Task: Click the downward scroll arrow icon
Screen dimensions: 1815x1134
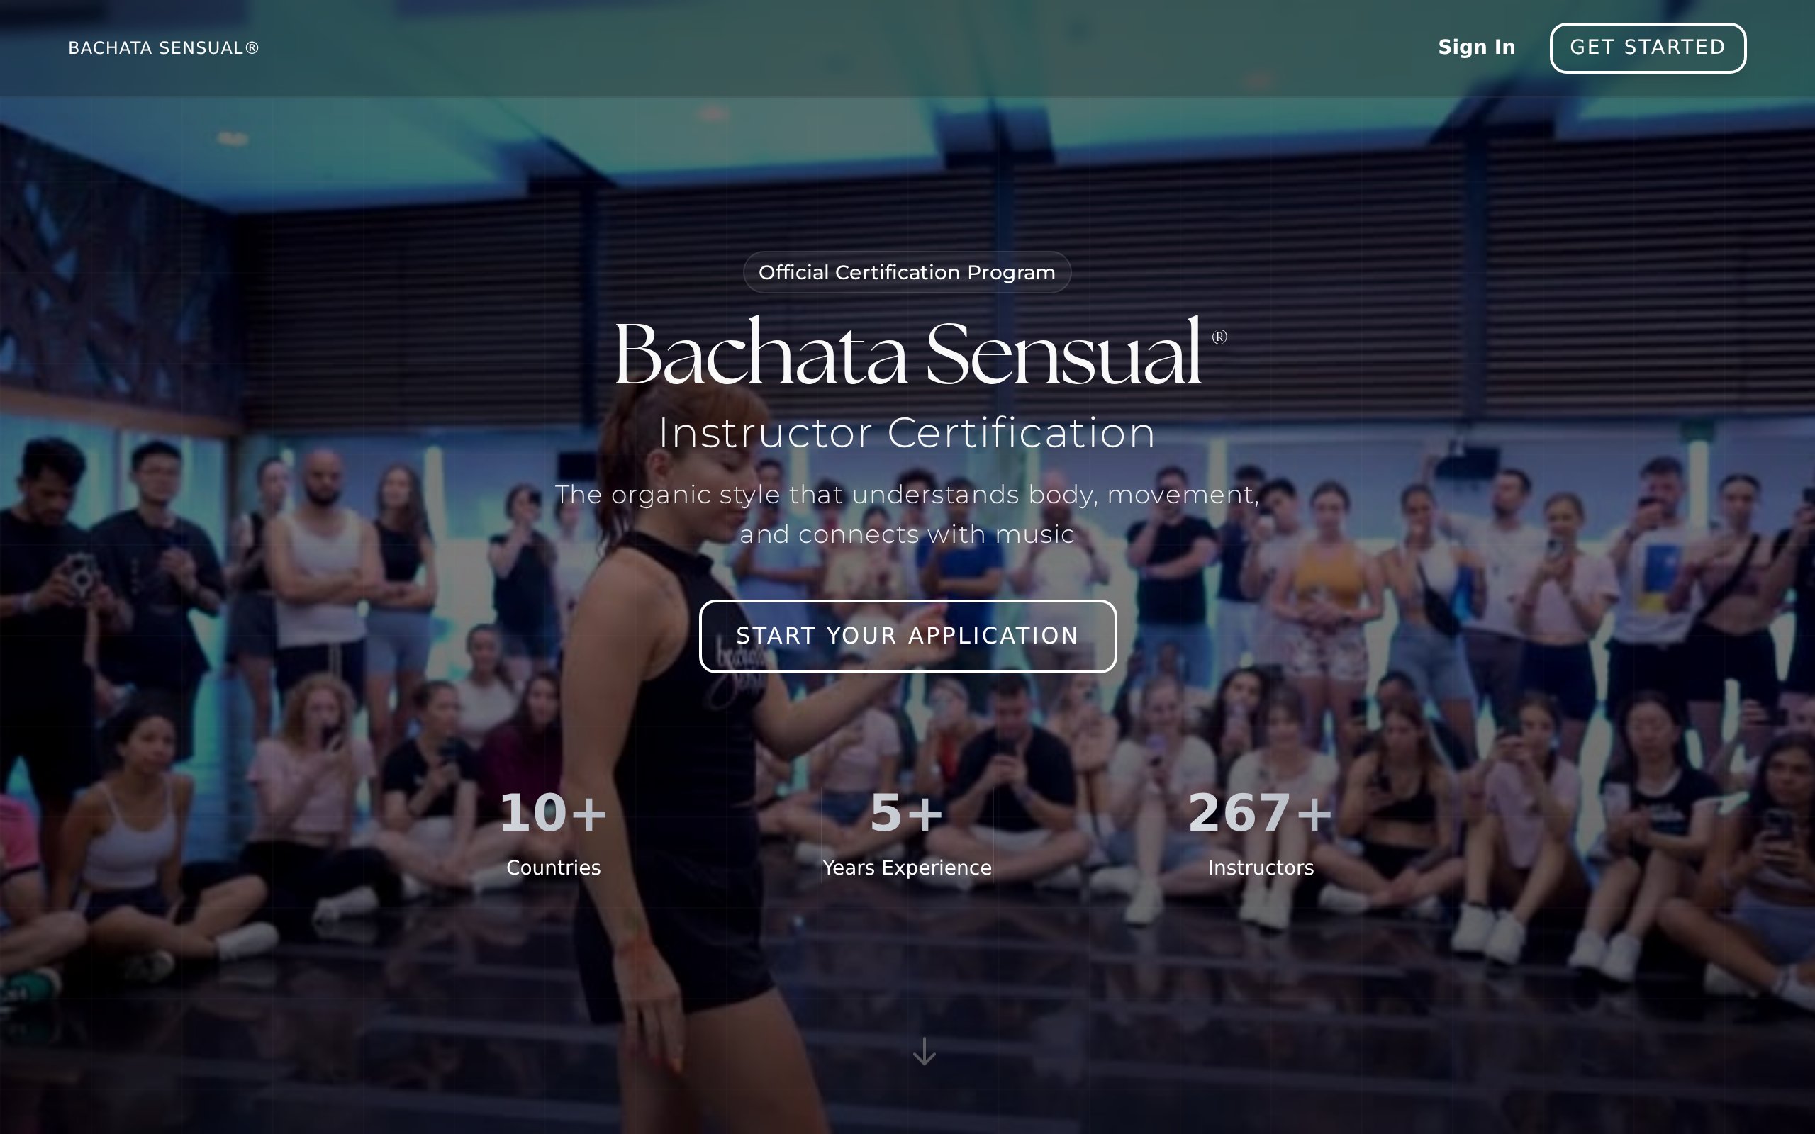Action: (x=924, y=1051)
